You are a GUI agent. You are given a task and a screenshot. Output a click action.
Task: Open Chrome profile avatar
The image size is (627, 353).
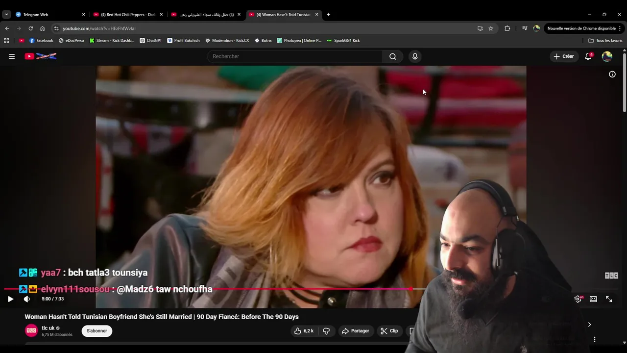pos(536,28)
